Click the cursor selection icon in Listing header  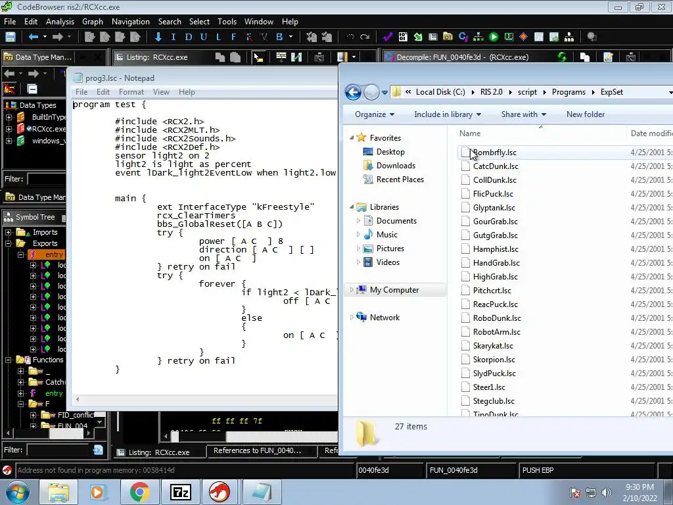pos(258,57)
